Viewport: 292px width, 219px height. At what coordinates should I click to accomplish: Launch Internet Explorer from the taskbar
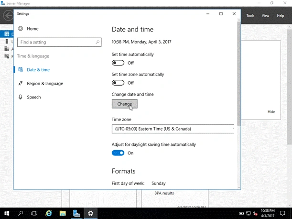pyautogui.click(x=49, y=213)
